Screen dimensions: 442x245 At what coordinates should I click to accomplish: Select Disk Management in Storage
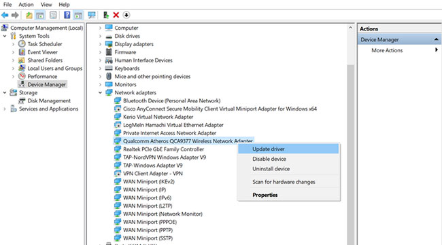click(x=49, y=100)
